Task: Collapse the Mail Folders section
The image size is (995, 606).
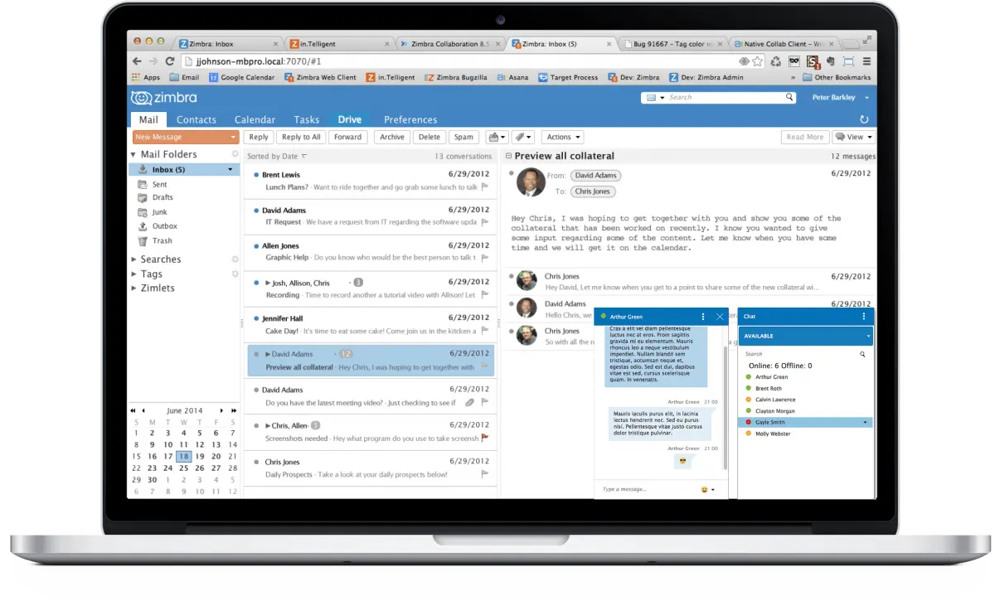Action: point(133,155)
